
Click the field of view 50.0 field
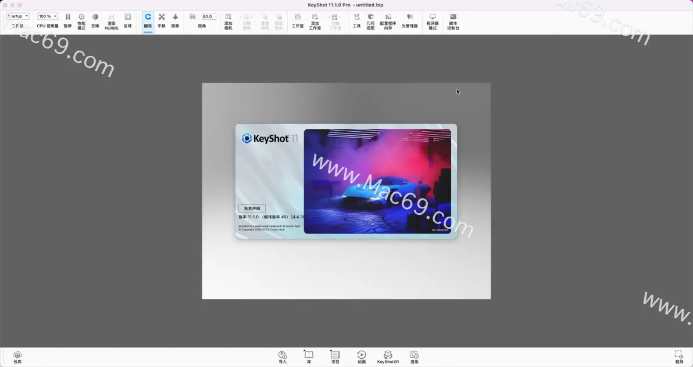pyautogui.click(x=209, y=16)
